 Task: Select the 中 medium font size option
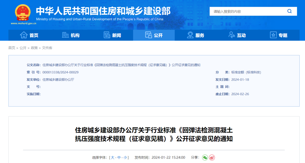119,158
